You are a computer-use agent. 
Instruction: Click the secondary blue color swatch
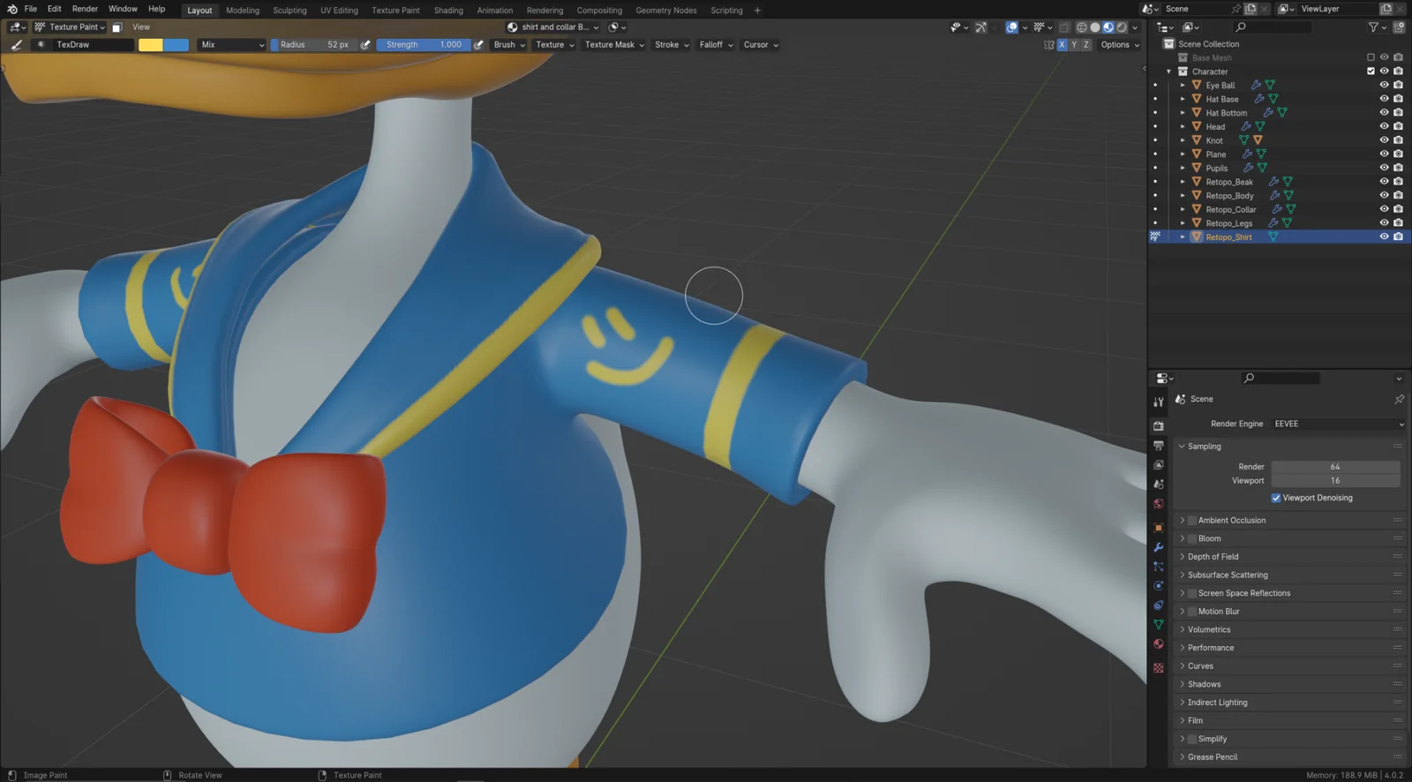click(x=176, y=45)
